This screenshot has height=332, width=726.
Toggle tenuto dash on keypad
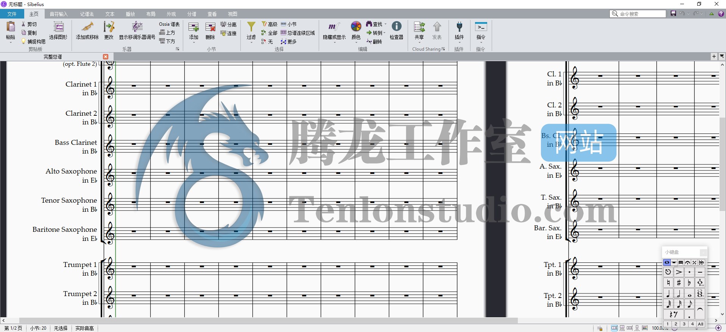click(700, 272)
